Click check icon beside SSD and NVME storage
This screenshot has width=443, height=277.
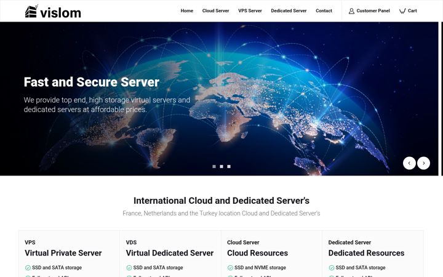coord(230,268)
